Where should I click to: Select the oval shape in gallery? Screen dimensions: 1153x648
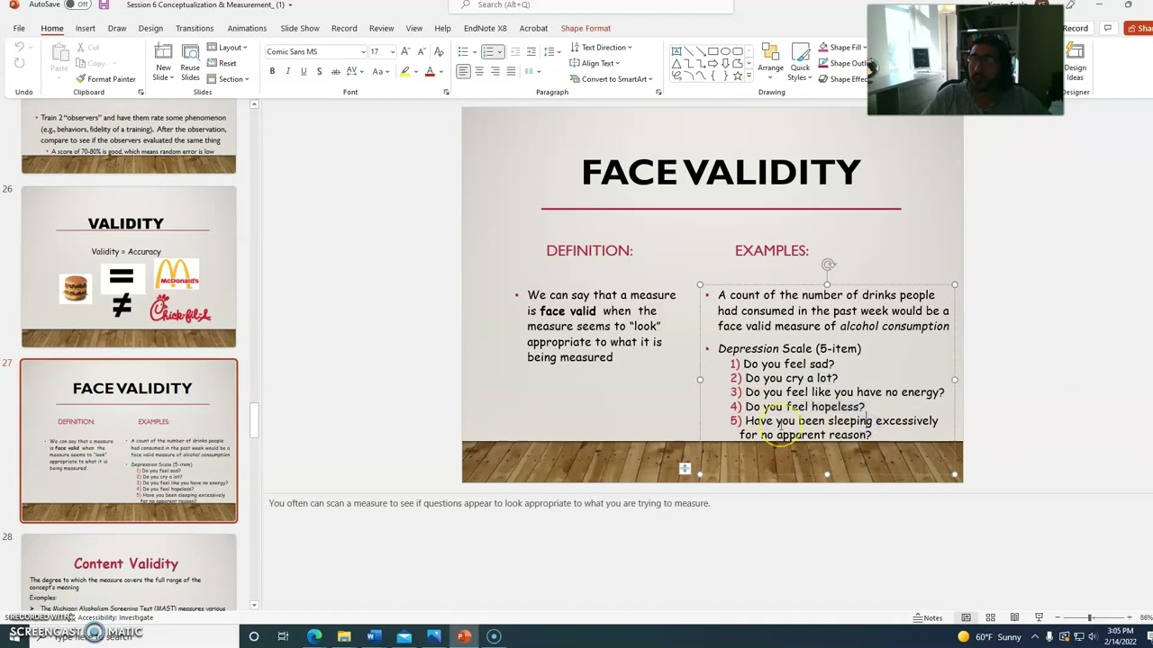(x=725, y=51)
